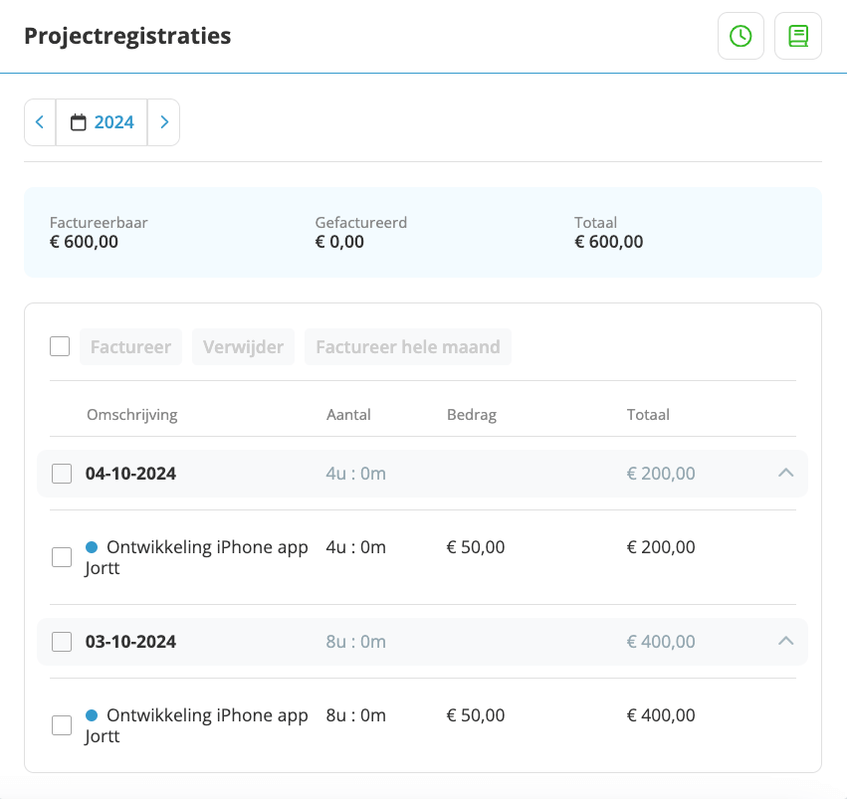
Task: Click the Verwijder button
Action: (243, 346)
